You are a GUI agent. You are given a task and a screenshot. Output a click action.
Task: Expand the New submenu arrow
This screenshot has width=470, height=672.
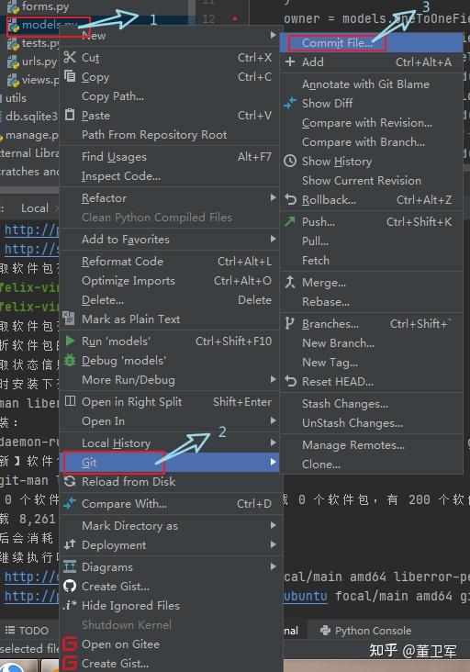[273, 35]
